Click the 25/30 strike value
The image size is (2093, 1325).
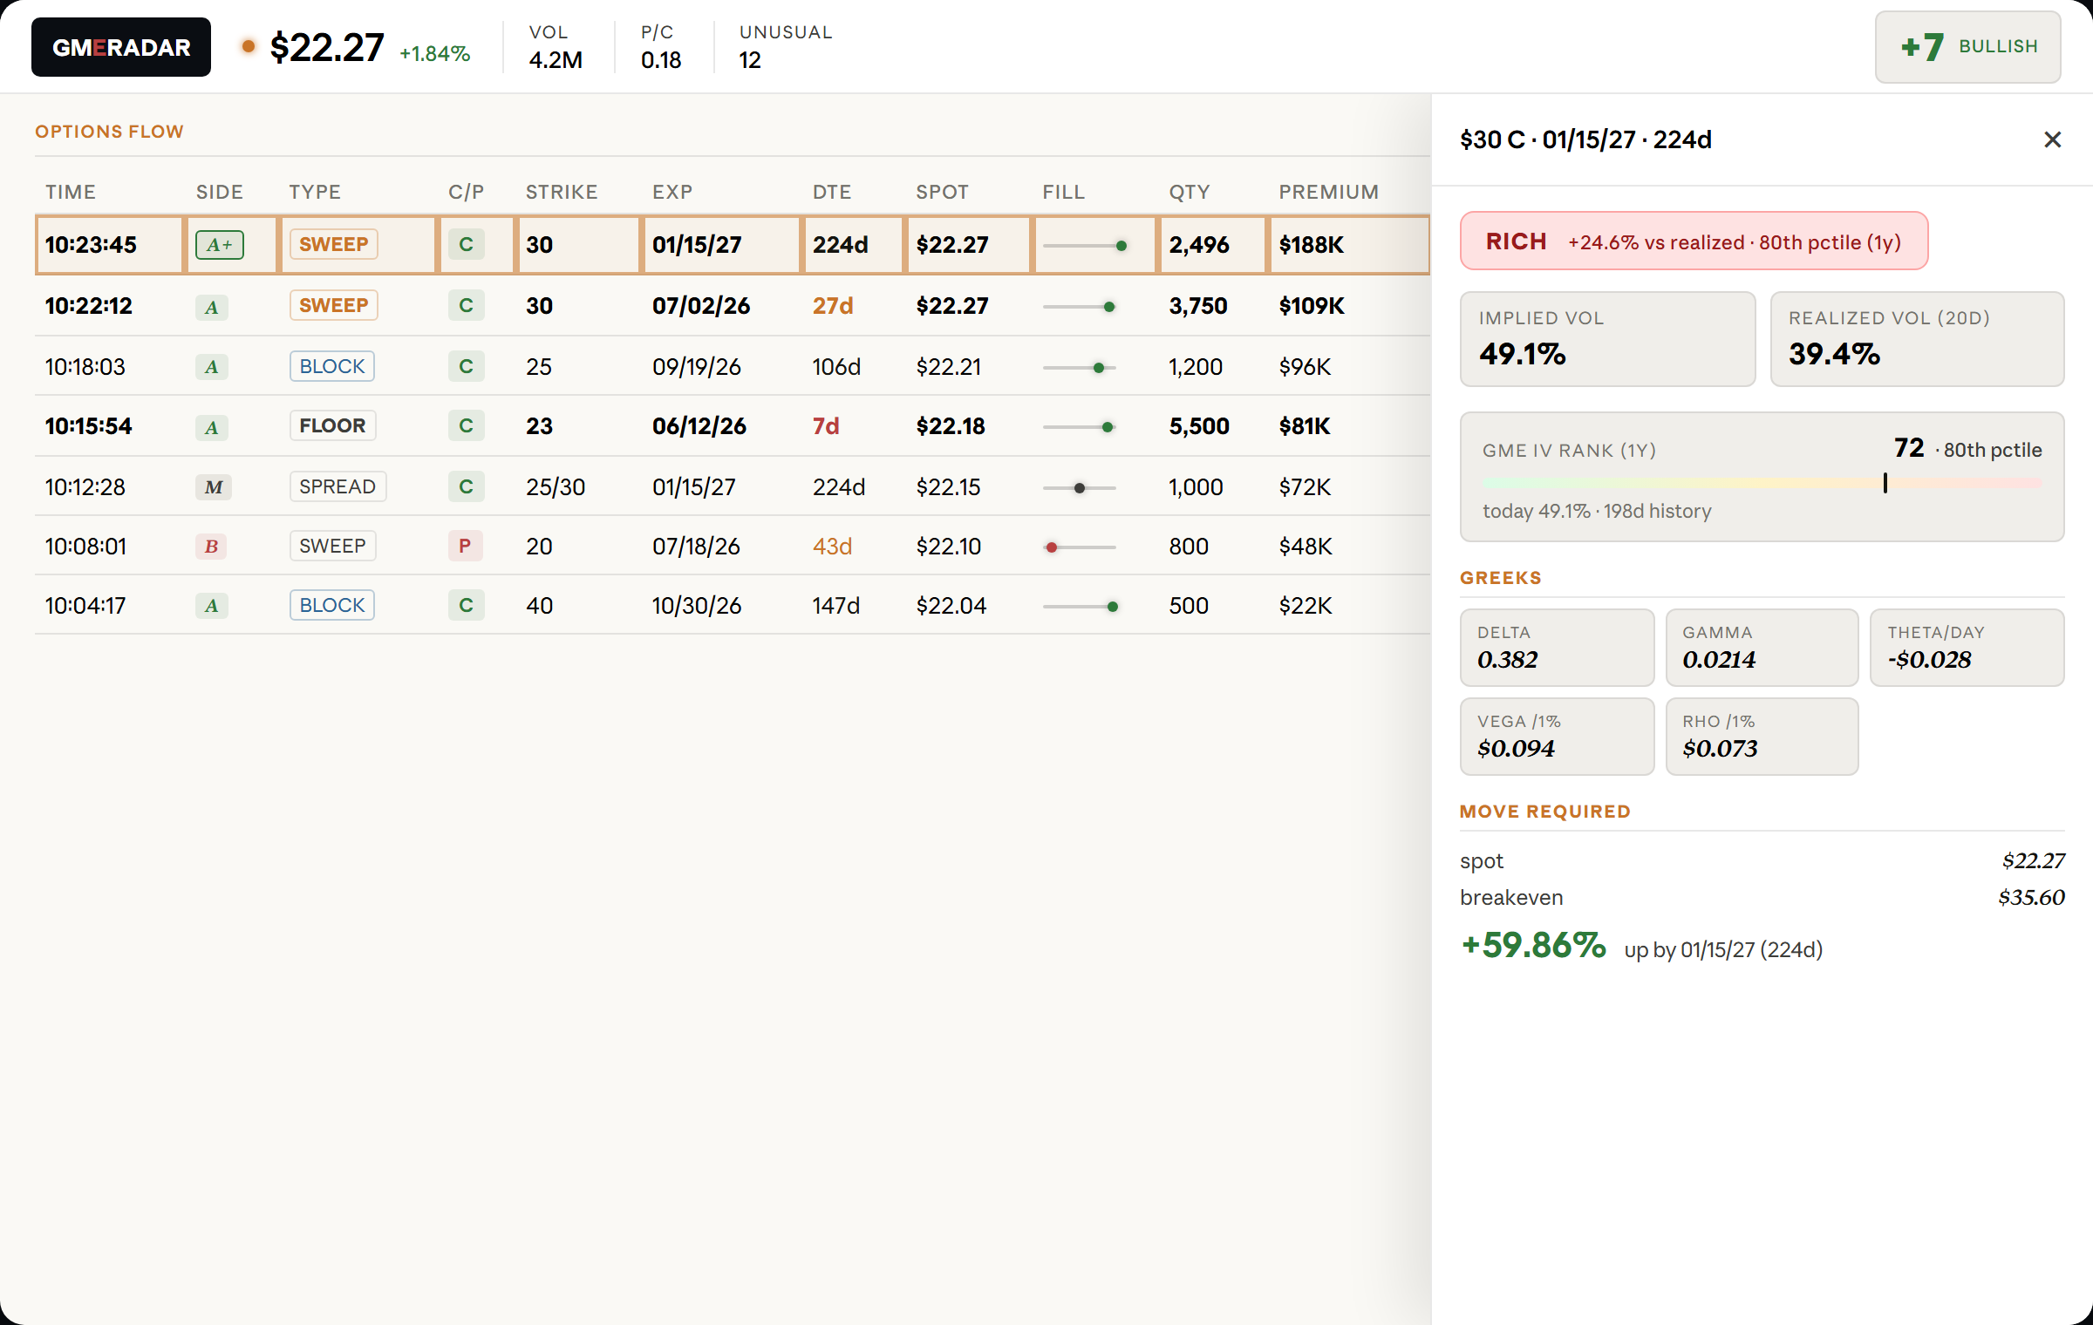point(556,487)
